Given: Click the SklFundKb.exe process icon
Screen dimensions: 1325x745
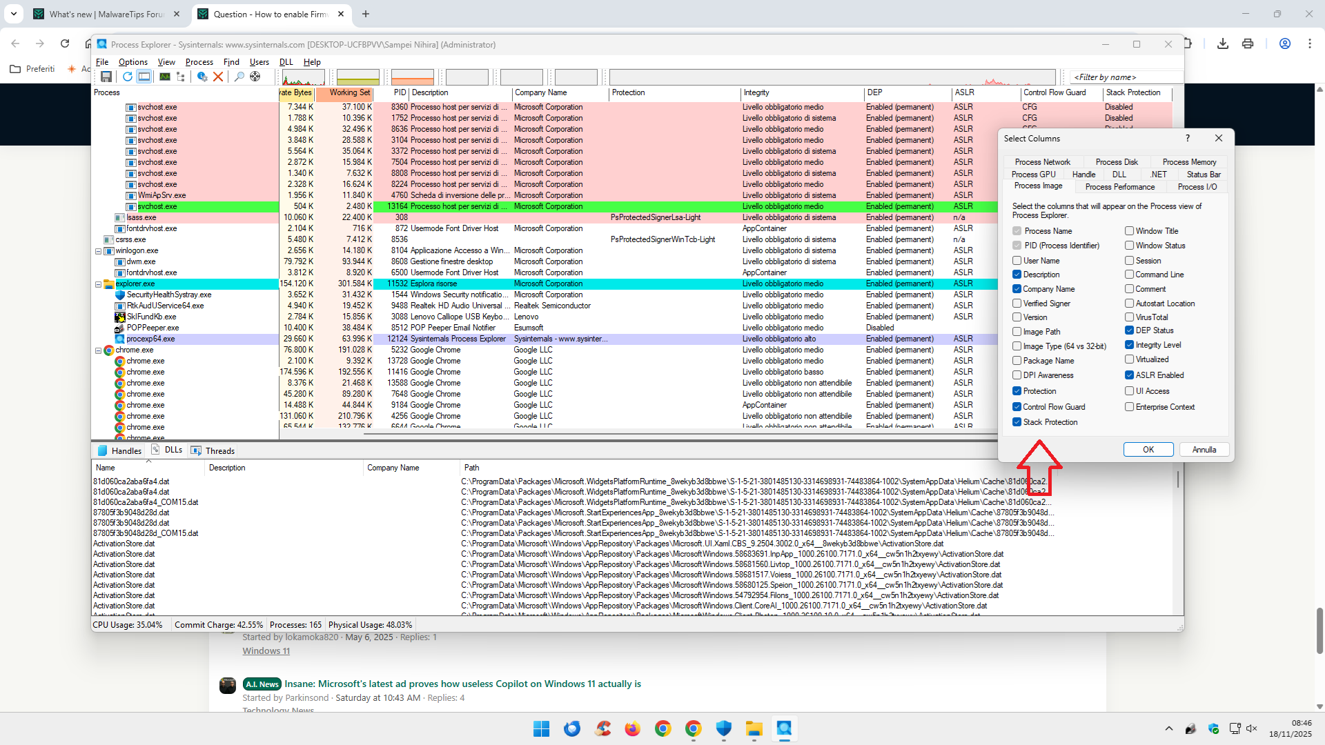Looking at the screenshot, I should 120,317.
